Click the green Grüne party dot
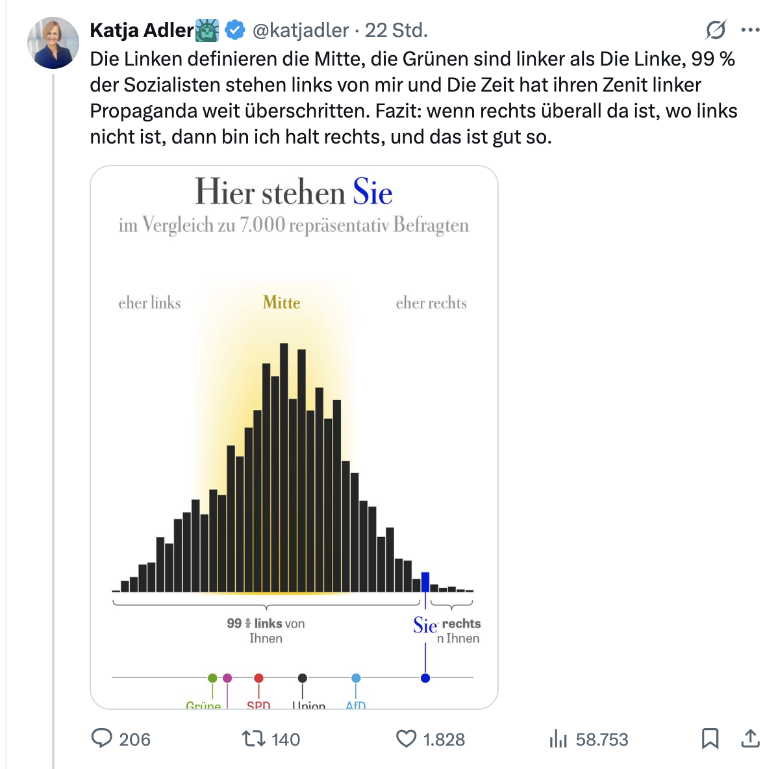778x769 pixels. (x=212, y=678)
